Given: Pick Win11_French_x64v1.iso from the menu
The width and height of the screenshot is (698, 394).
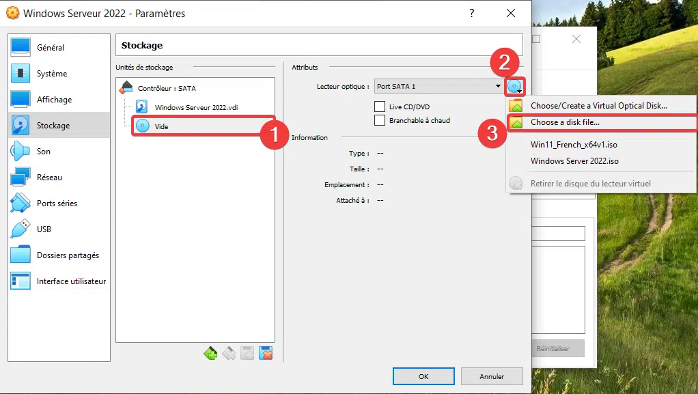Looking at the screenshot, I should coord(574,145).
